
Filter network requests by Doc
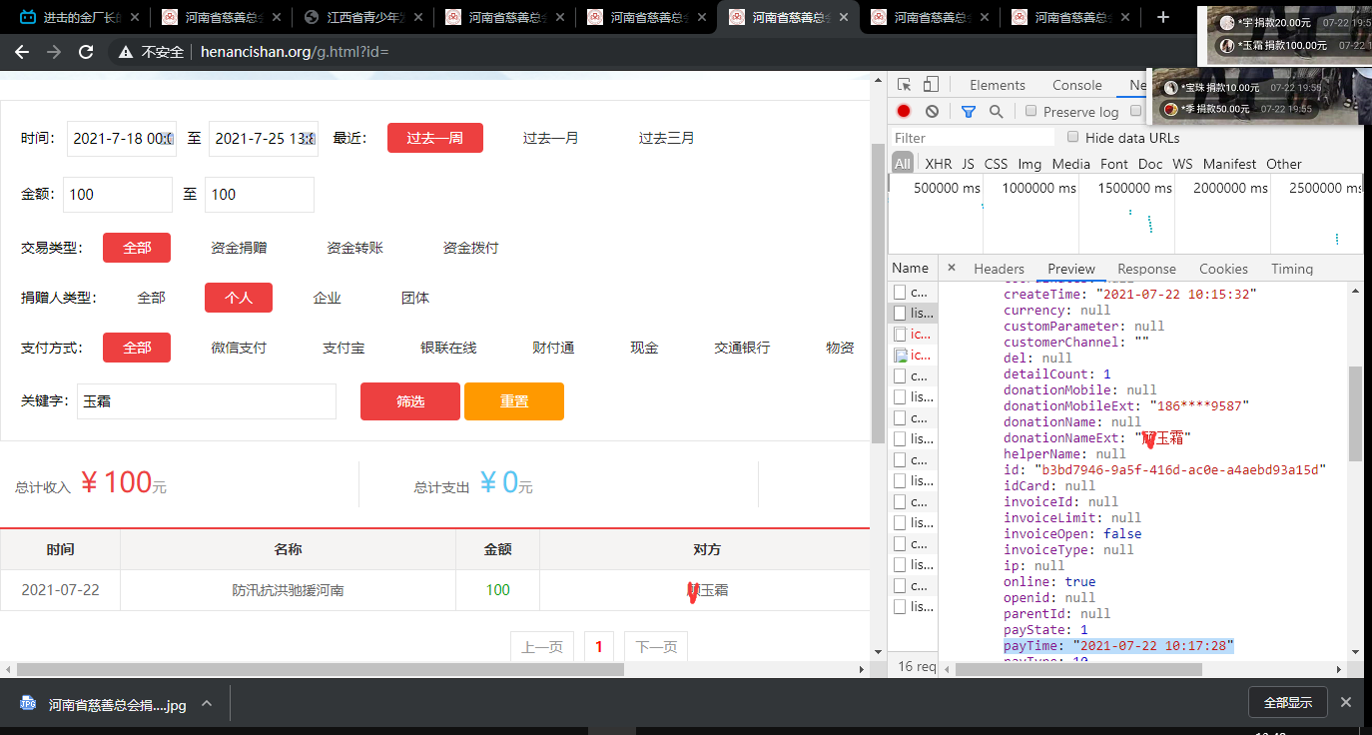tap(1150, 164)
